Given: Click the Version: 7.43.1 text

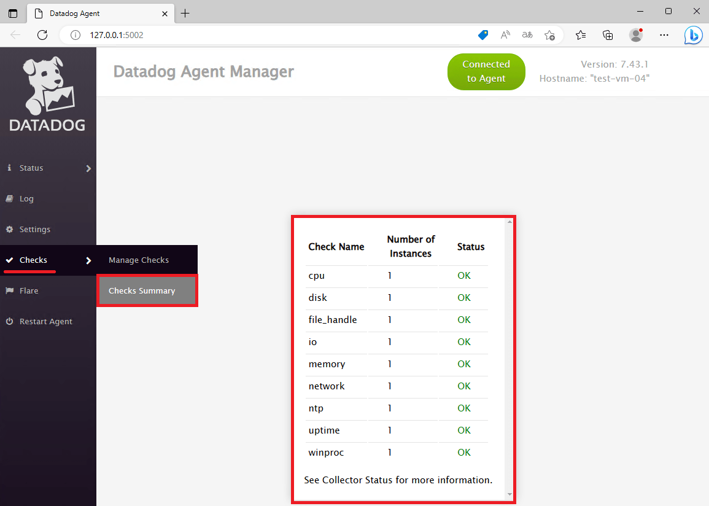Looking at the screenshot, I should (614, 64).
